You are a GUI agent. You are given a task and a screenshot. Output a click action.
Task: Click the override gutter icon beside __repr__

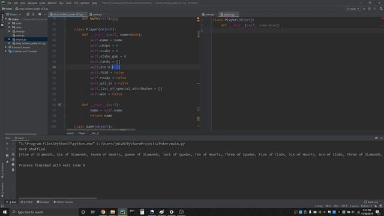click(x=59, y=104)
